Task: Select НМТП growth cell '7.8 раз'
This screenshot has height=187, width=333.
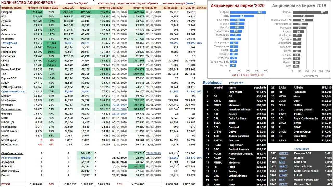Action: point(51,65)
